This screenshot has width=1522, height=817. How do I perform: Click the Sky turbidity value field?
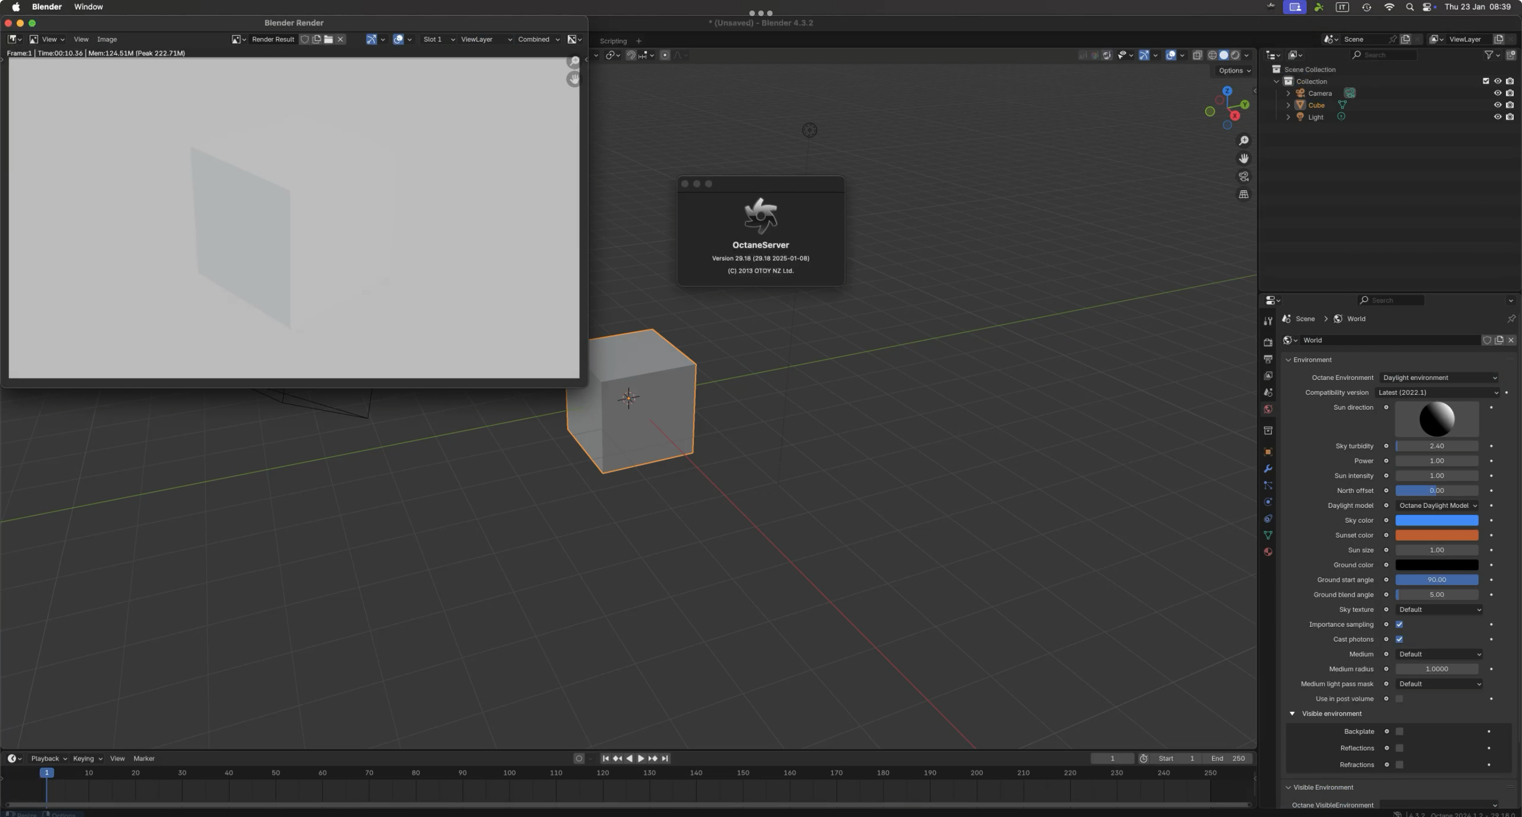coord(1436,446)
